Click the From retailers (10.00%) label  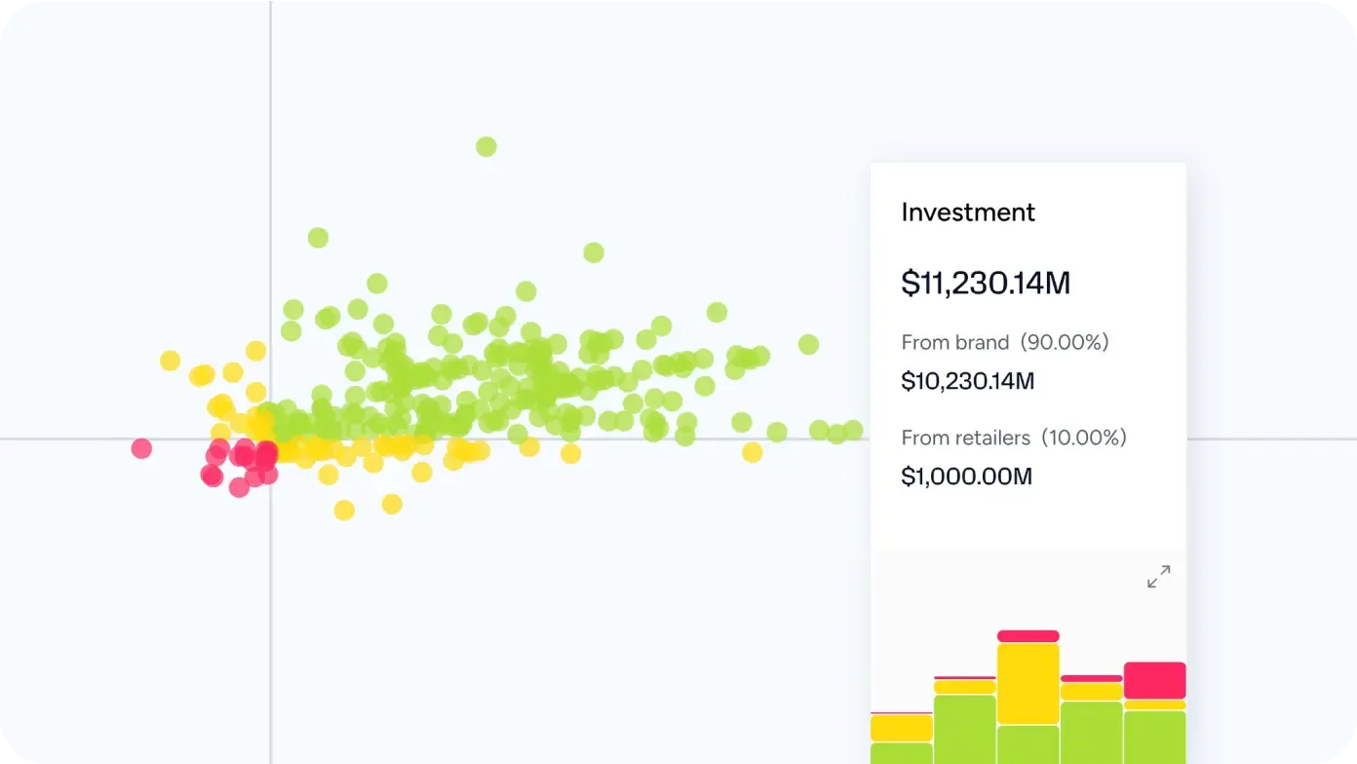tap(1013, 439)
